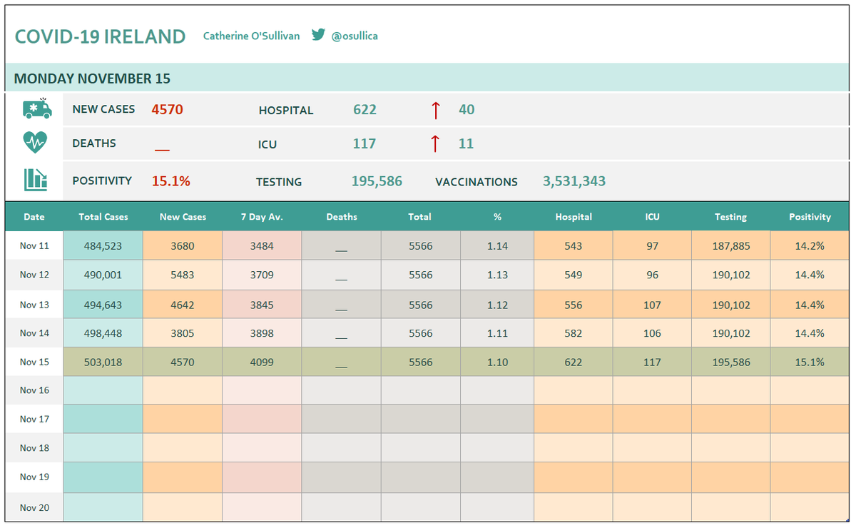Select the new cases cell 5483

coord(183,275)
